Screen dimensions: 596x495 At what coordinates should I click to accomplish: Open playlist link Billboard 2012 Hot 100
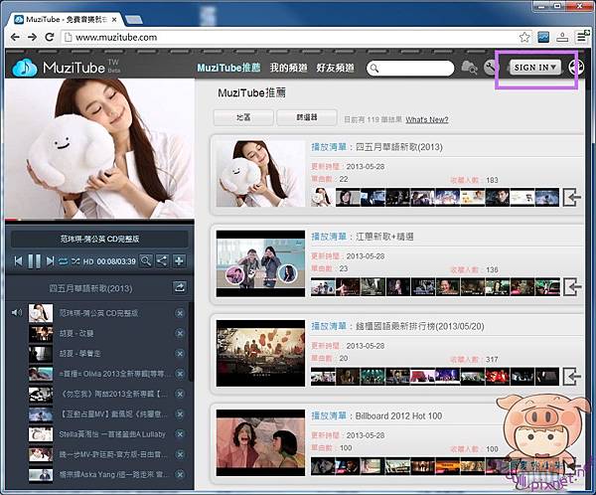pos(398,415)
